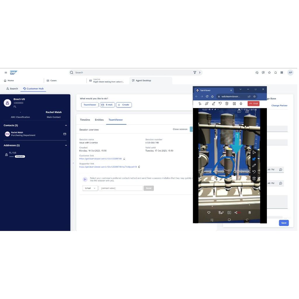Open the Cases navigation tab
This screenshot has width=299, height=299.
pos(52,81)
